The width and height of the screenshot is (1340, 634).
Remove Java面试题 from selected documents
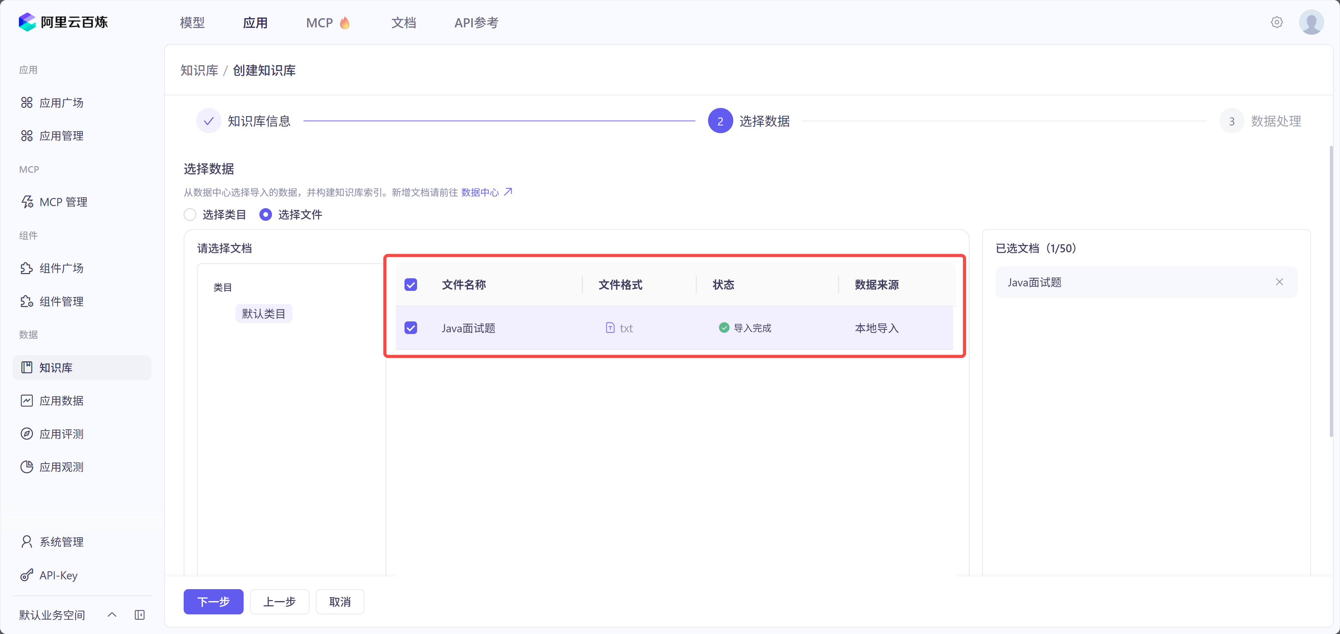[1279, 282]
